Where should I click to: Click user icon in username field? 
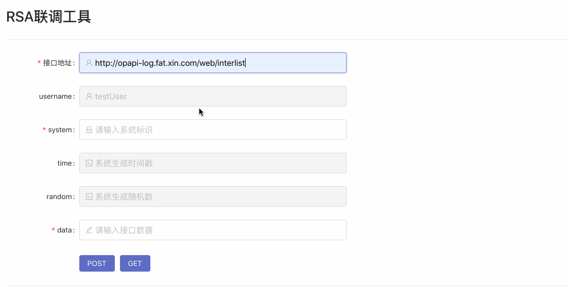(x=89, y=96)
